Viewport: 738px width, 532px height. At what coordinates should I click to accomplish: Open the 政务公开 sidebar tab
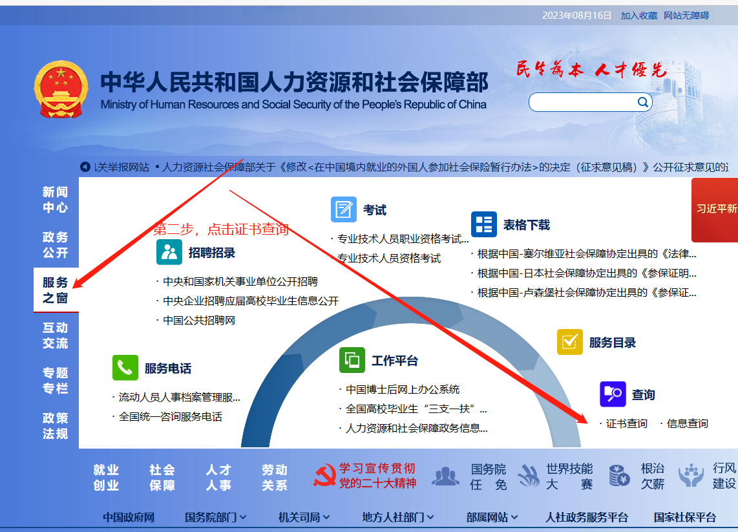(56, 245)
